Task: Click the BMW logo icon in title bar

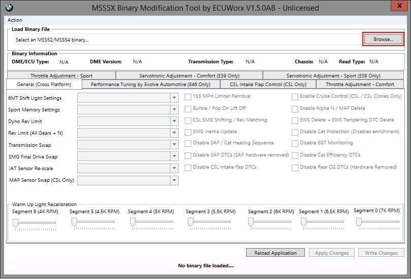Action: (x=9, y=8)
